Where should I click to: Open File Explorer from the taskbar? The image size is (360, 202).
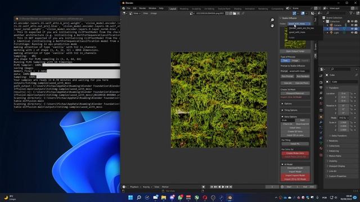click(x=164, y=198)
